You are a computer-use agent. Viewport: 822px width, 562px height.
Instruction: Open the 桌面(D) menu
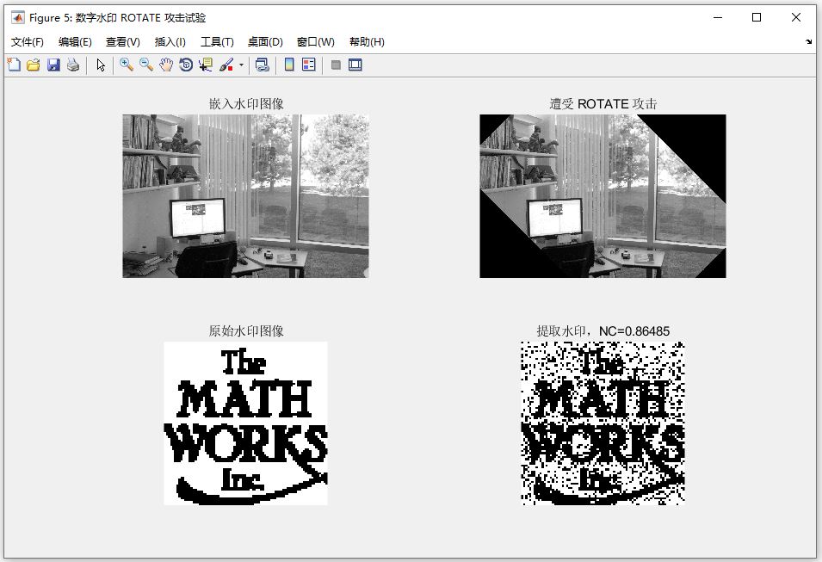[265, 42]
